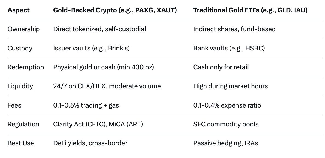The width and height of the screenshot is (325, 158).
Task: Click the '24/7 on CEX/DEX' liquidity cell
Action: (x=107, y=86)
